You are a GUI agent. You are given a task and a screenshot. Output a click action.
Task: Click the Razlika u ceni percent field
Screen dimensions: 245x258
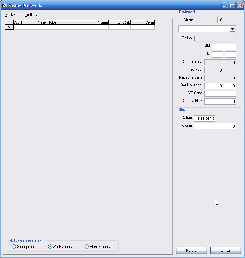tap(230, 86)
